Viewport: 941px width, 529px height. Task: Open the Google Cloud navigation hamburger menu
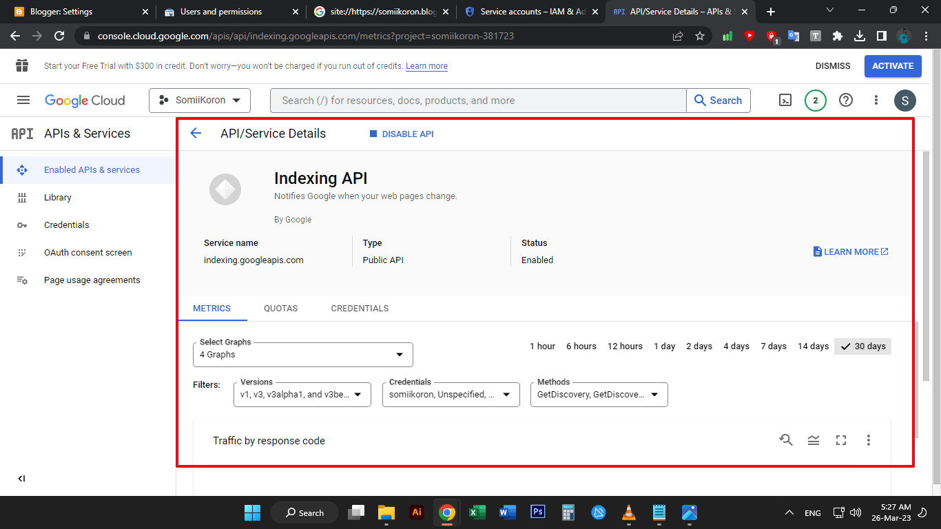(23, 100)
